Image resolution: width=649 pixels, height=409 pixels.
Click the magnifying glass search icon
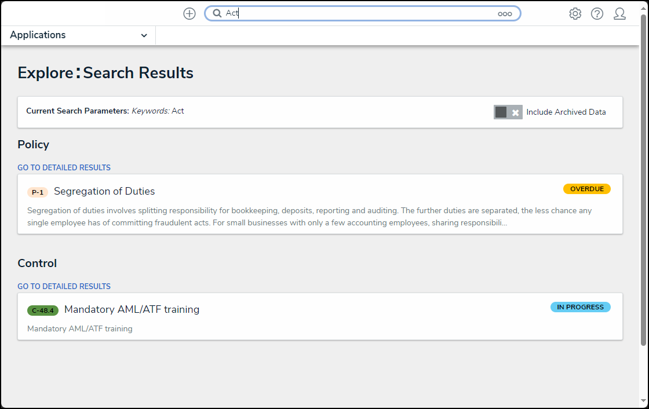coord(217,13)
